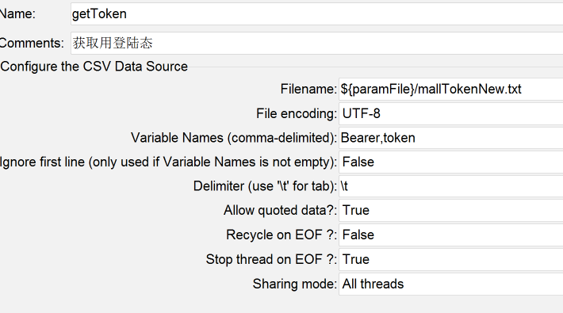Click the Variable Names (comma-delimited) label
This screenshot has width=563, height=313.
pos(234,138)
